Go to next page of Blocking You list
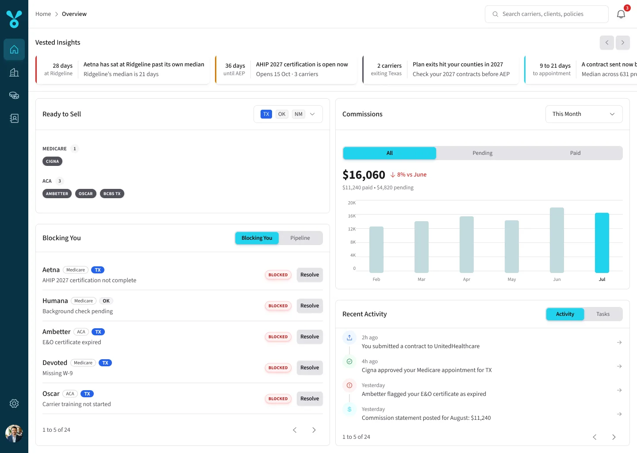The width and height of the screenshot is (637, 453). coord(314,430)
